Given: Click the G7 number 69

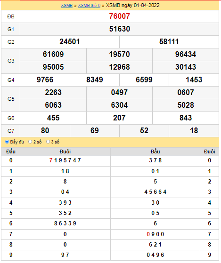Looking at the screenshot, I should (95, 130).
